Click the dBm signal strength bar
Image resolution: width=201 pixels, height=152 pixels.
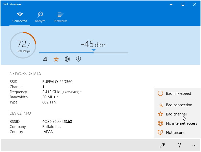(x=83, y=53)
